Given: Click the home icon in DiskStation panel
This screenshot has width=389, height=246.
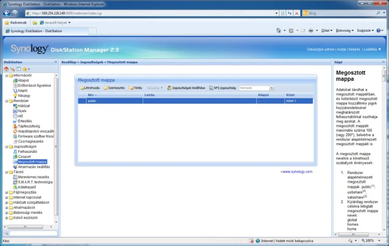Looking at the screenshot, I should pos(6,68).
